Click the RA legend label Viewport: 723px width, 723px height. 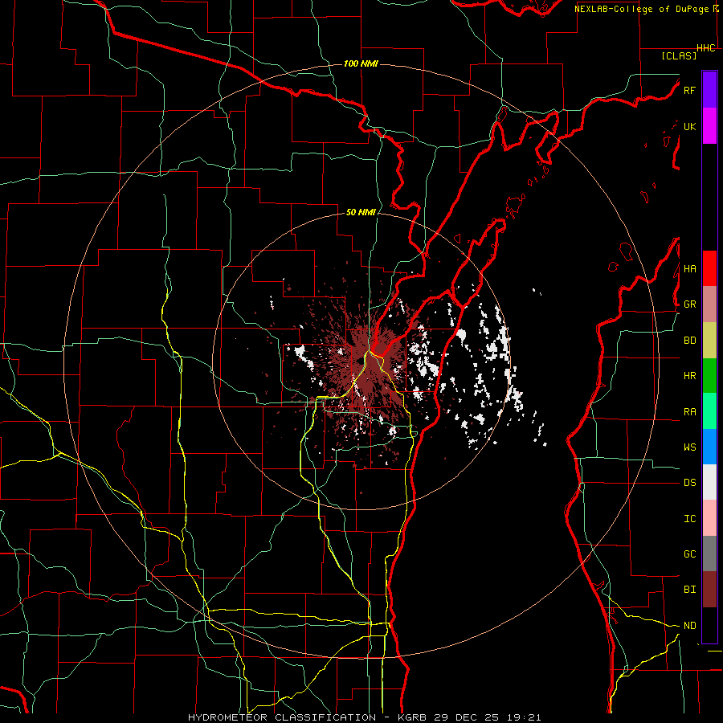(689, 412)
